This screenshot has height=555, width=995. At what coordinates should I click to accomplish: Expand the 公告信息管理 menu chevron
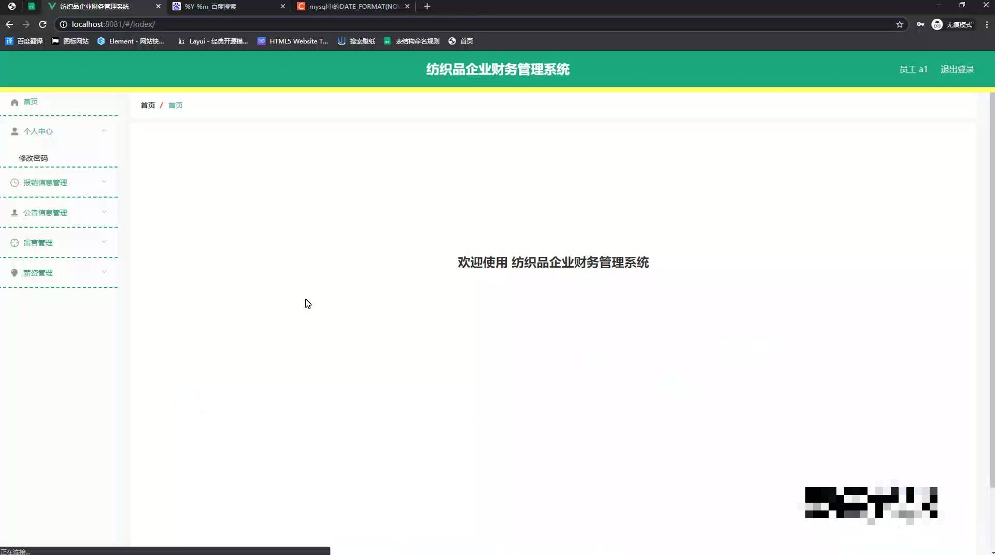[104, 212]
